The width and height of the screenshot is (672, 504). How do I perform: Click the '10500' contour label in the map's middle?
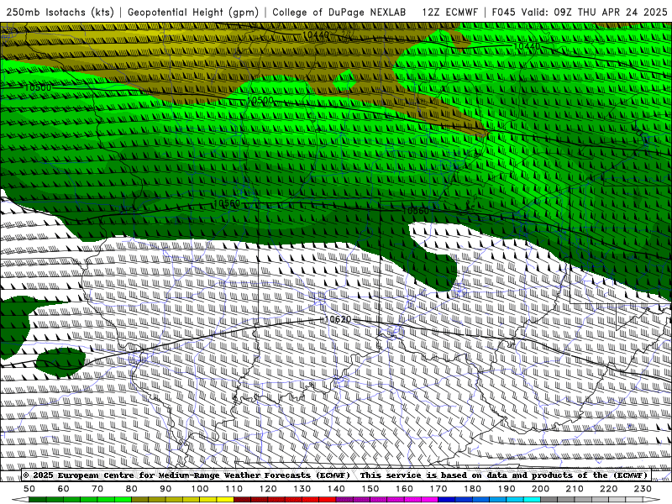pyautogui.click(x=260, y=101)
